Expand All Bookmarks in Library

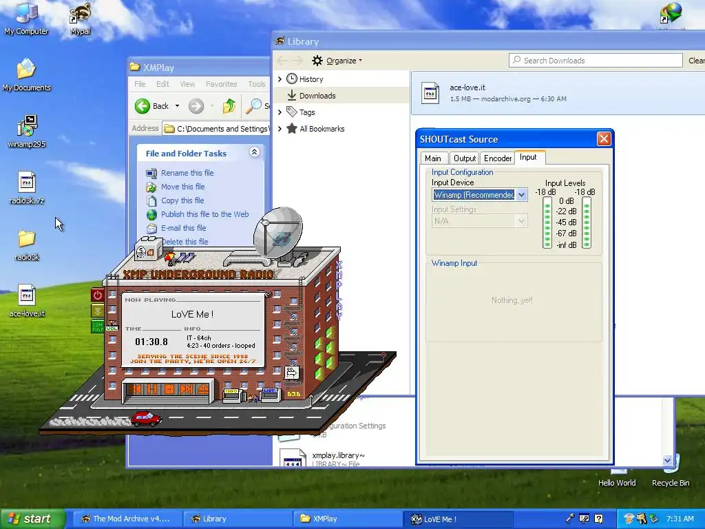[280, 129]
